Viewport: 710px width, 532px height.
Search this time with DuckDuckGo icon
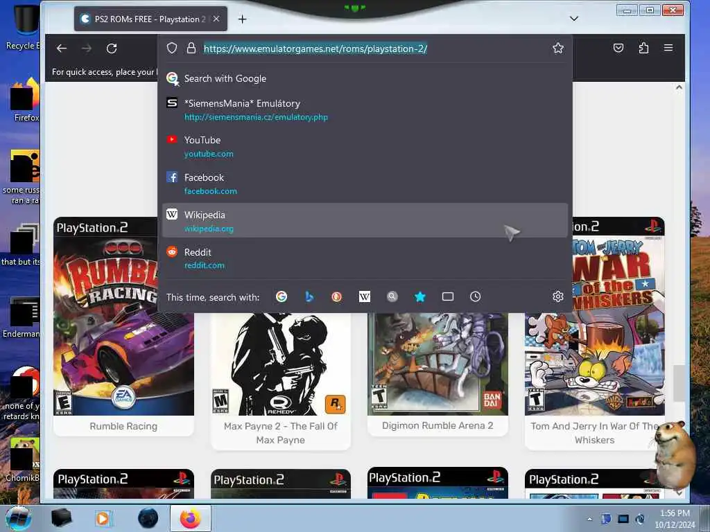coord(336,296)
